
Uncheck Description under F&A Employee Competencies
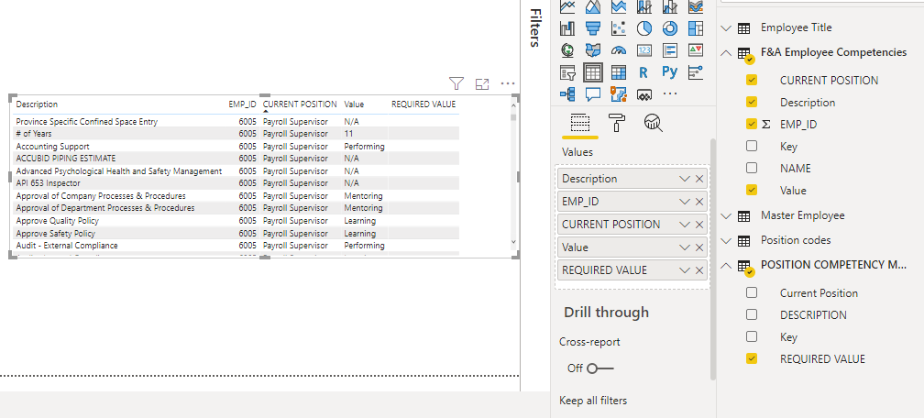752,102
